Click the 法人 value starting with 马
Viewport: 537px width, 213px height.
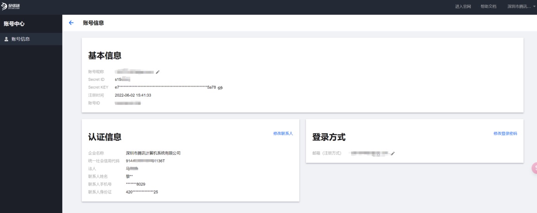[x=132, y=169]
